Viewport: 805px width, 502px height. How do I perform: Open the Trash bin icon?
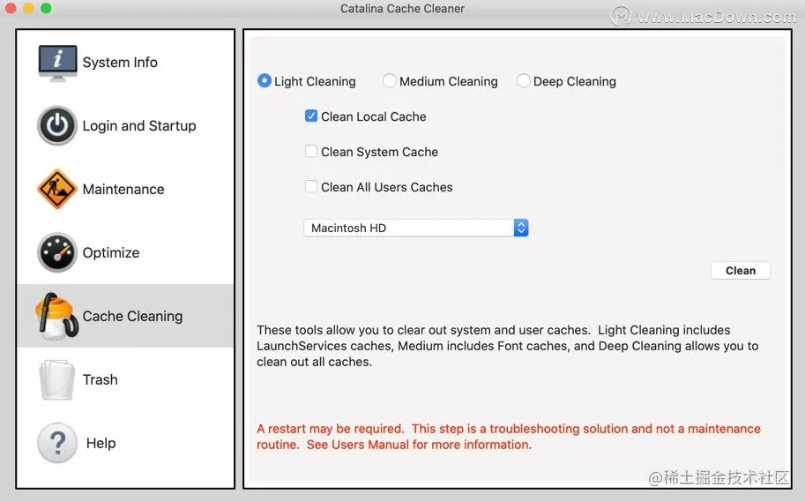click(57, 379)
